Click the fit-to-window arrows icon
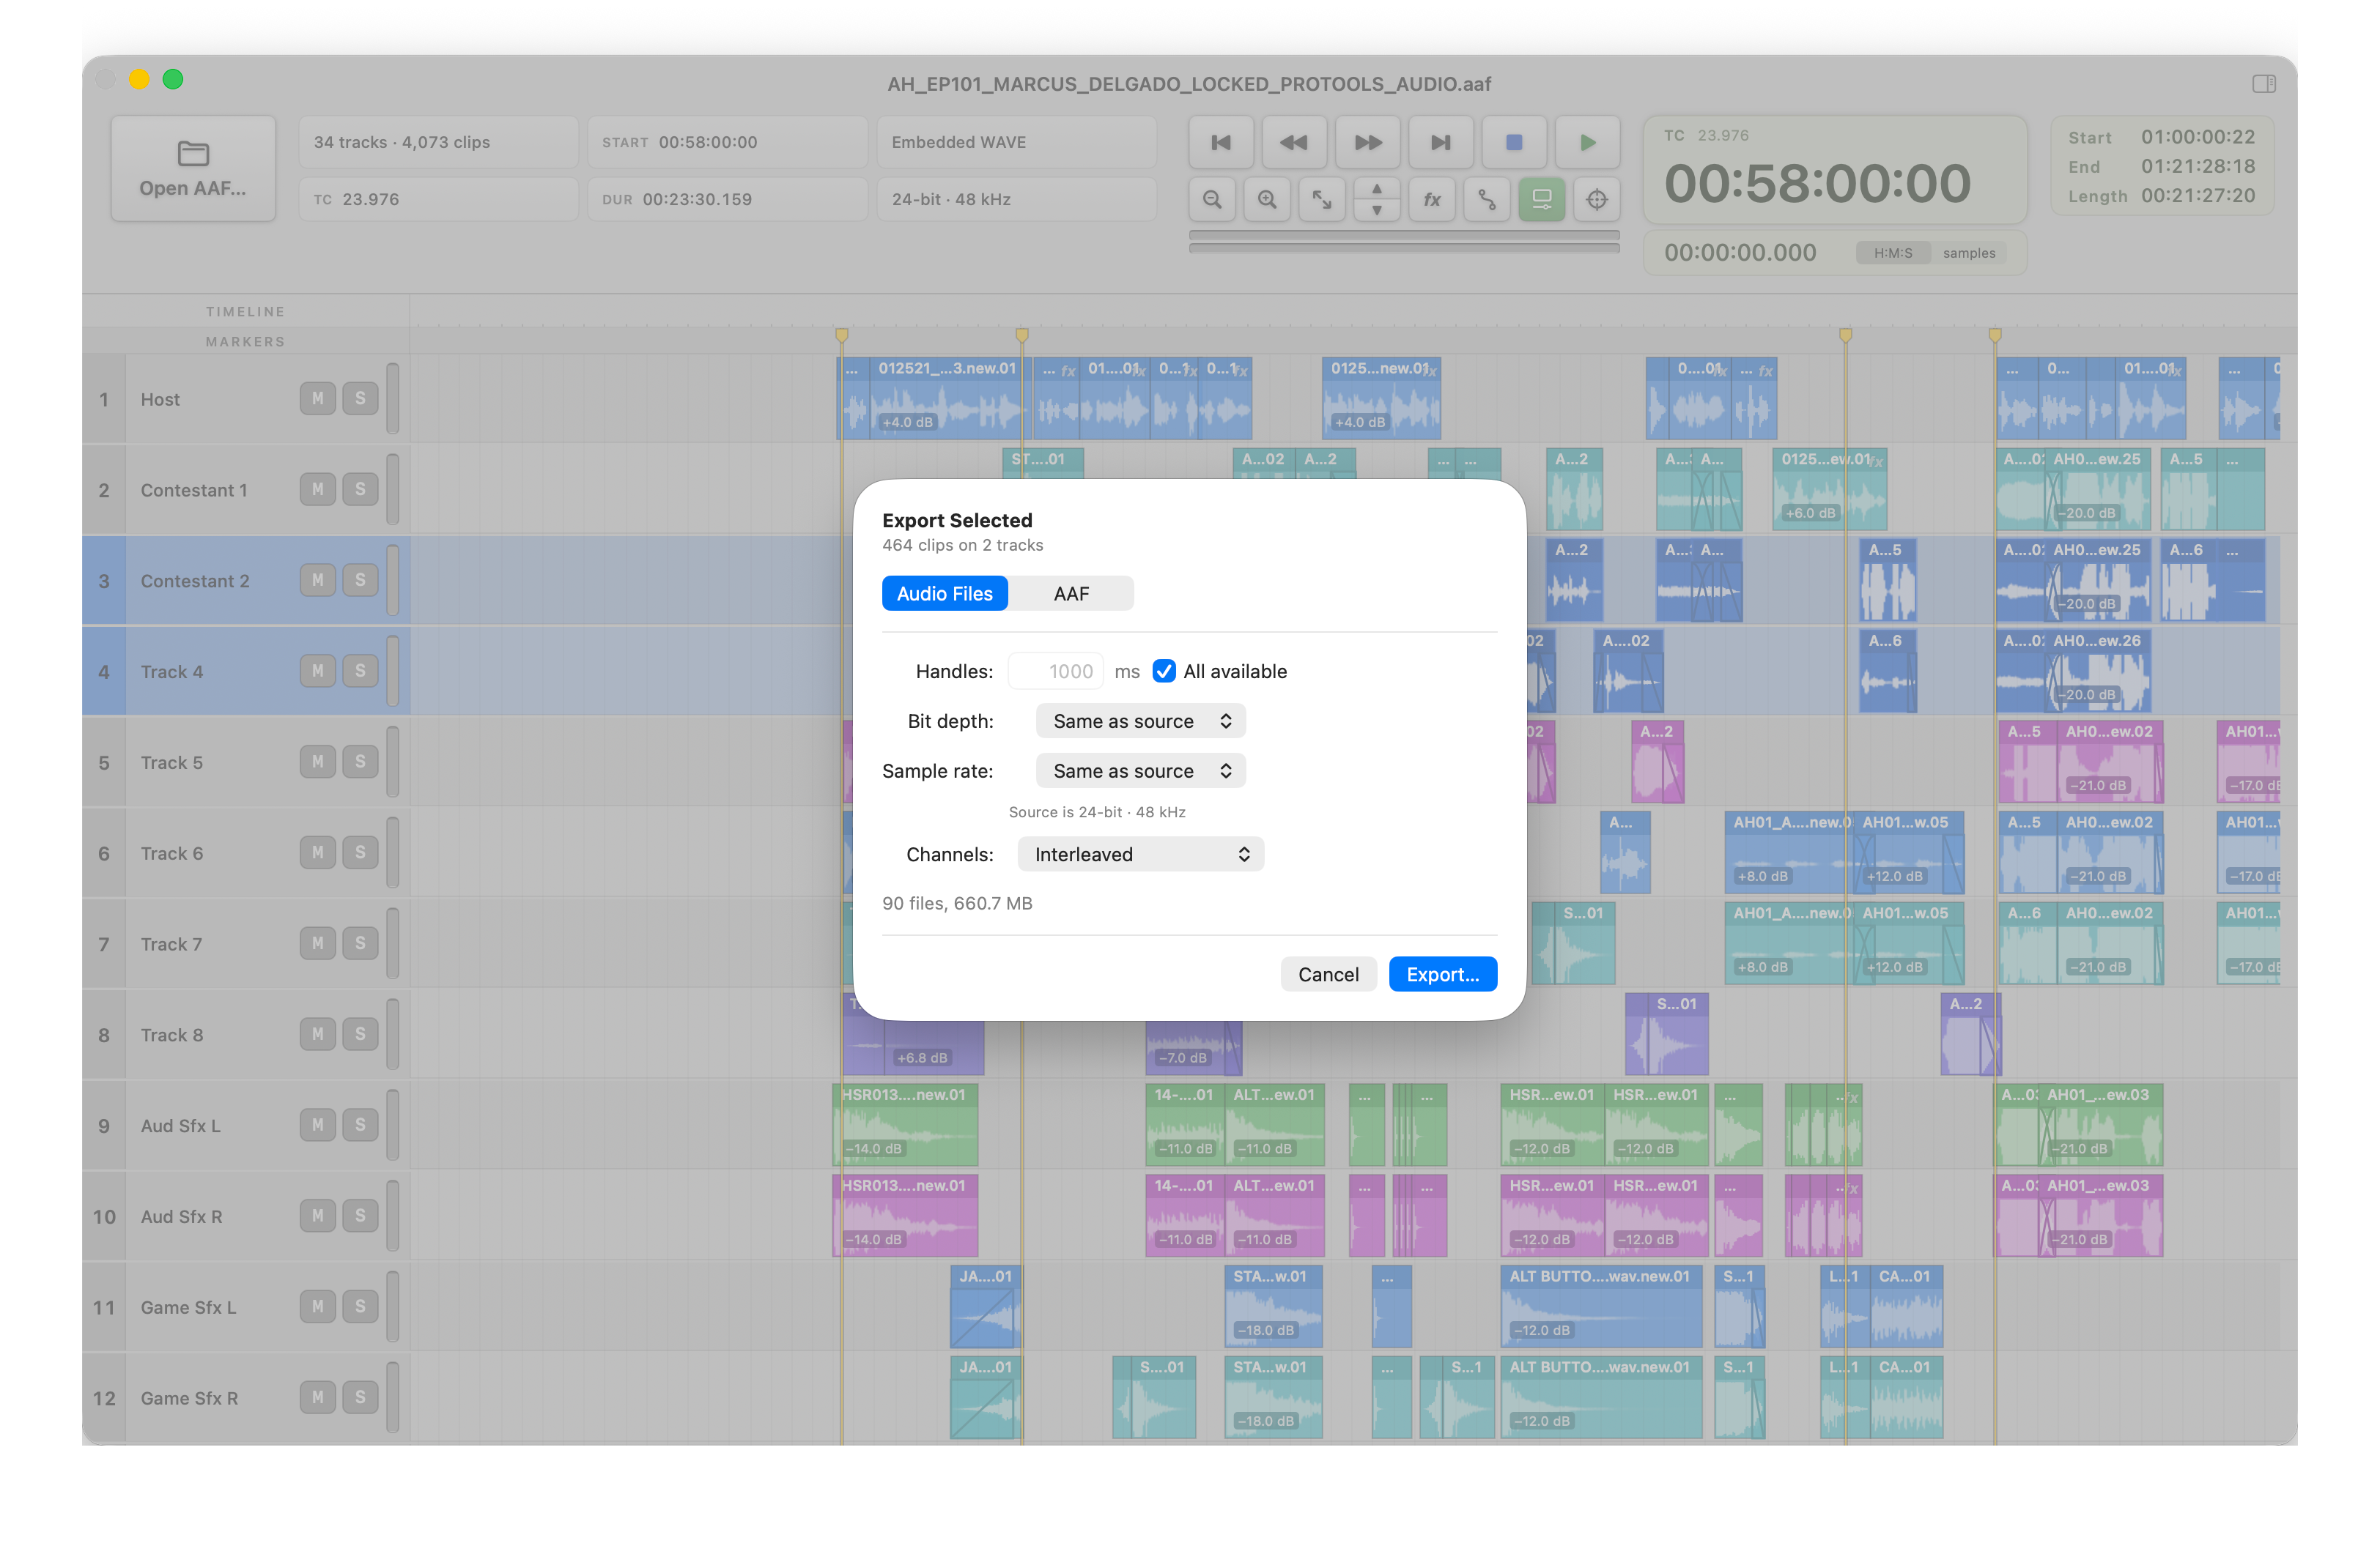This screenshot has width=2380, height=1554. click(1322, 199)
